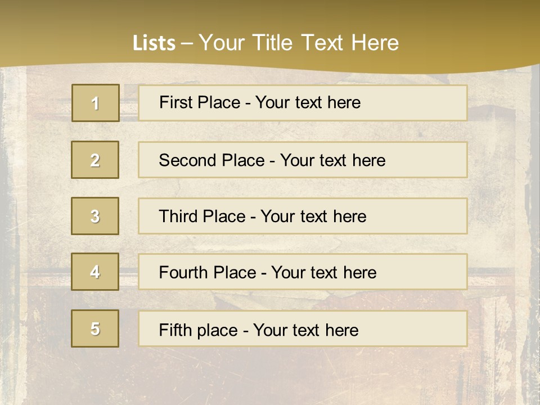Click 'Your text here' on Fifth place line
The height and width of the screenshot is (405, 540).
pyautogui.click(x=305, y=330)
